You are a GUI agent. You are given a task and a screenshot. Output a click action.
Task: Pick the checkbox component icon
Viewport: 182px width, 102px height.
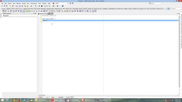[16, 11]
